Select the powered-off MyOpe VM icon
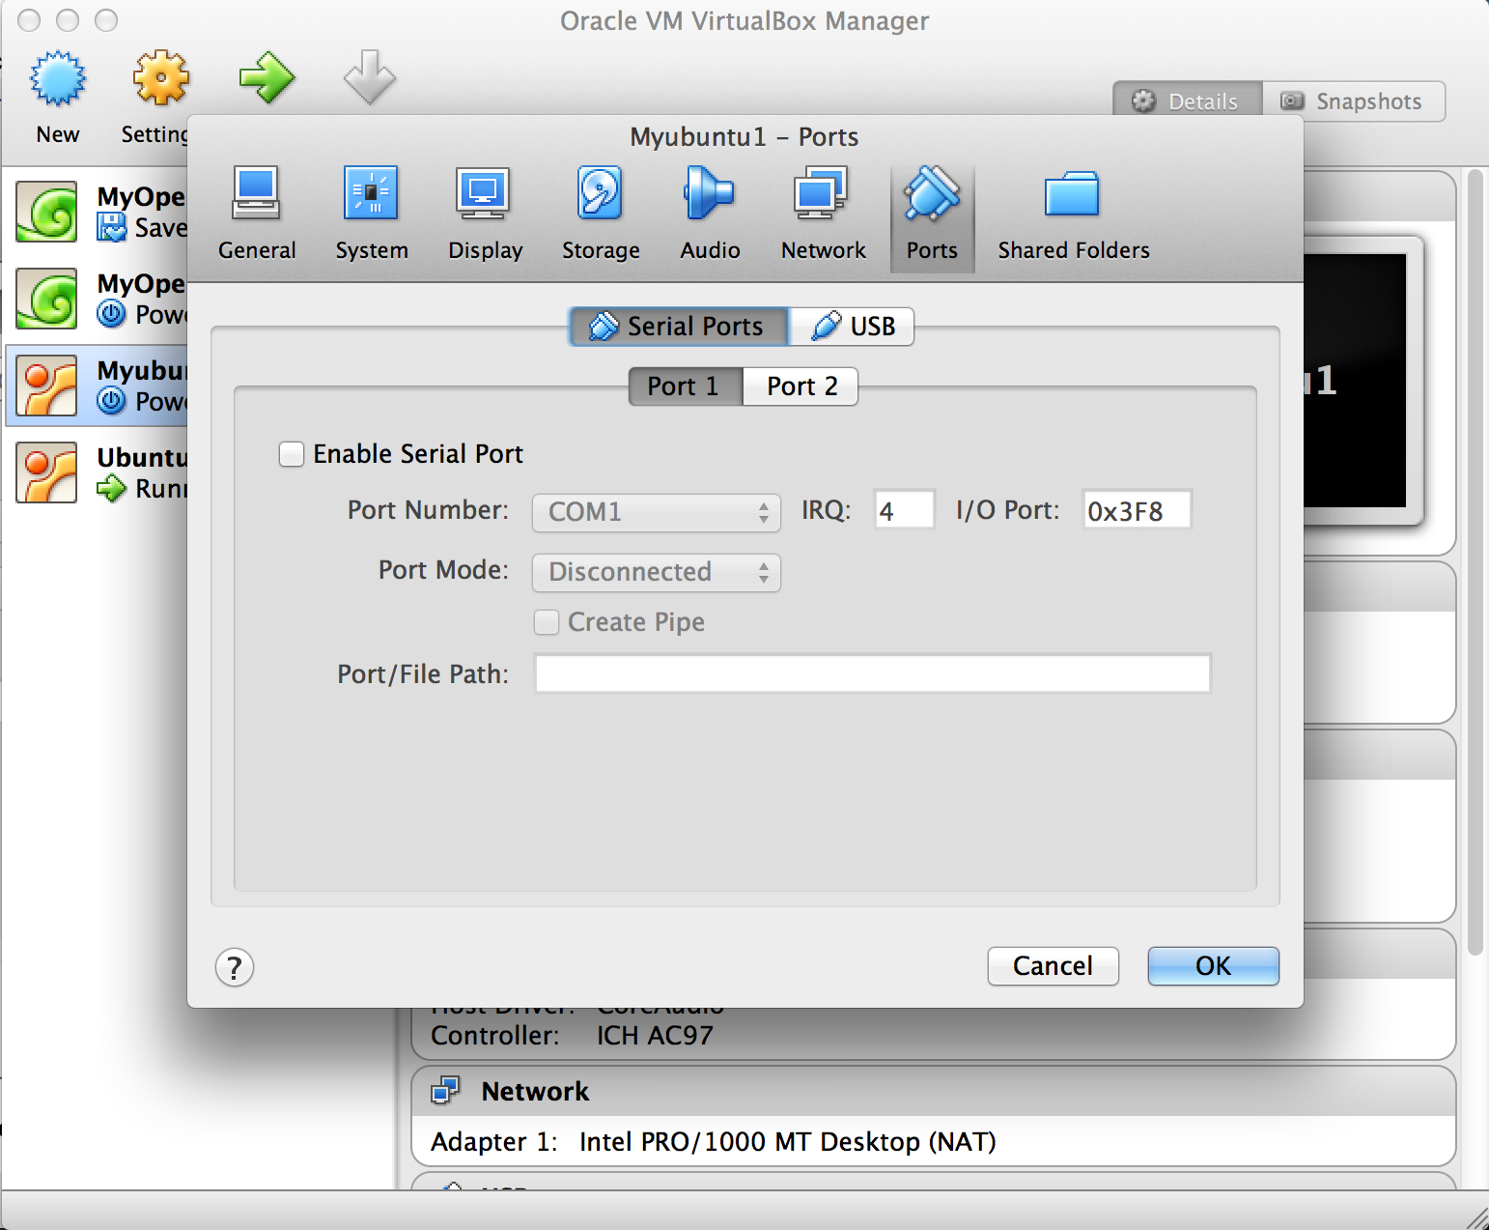 [x=46, y=300]
